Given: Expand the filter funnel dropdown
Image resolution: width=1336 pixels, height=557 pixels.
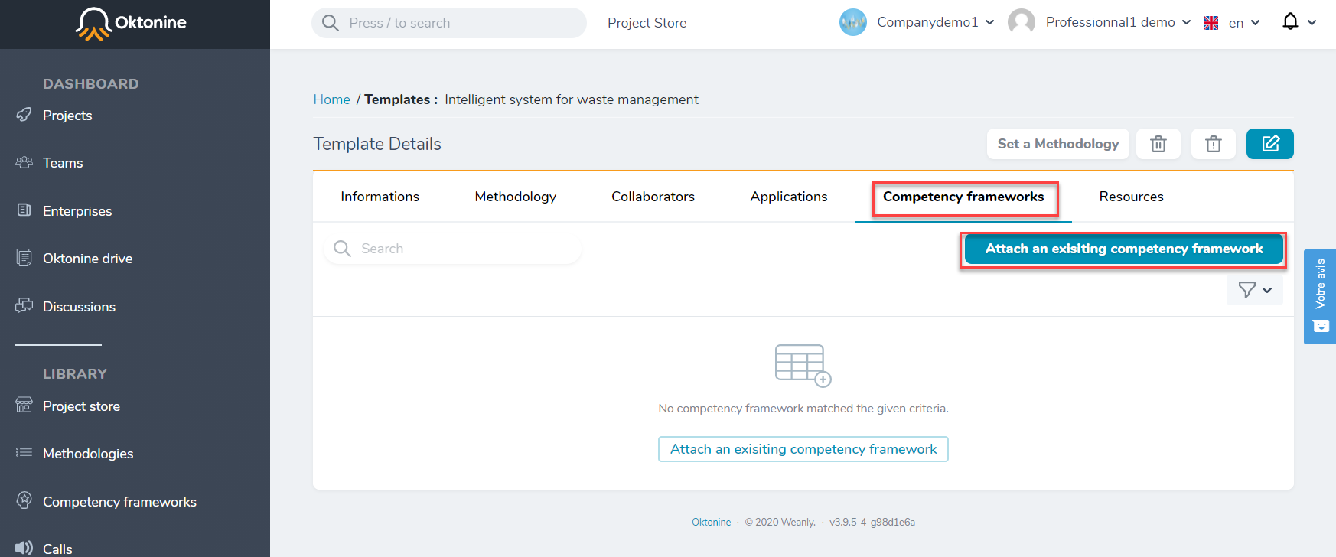Looking at the screenshot, I should pyautogui.click(x=1255, y=290).
